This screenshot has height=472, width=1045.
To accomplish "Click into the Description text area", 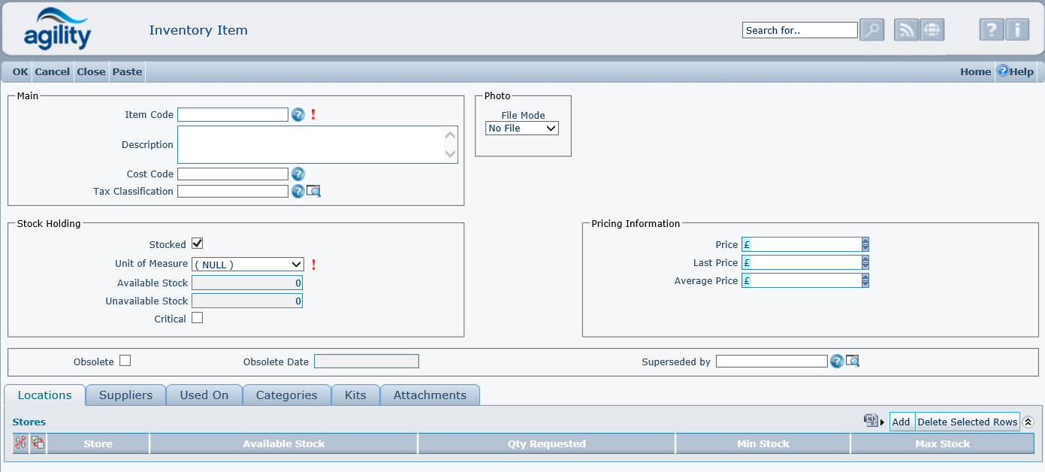I will (310, 144).
